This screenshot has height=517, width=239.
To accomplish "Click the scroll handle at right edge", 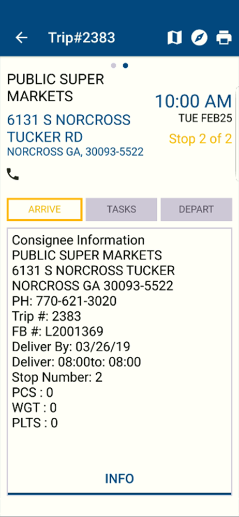I will 237,133.
